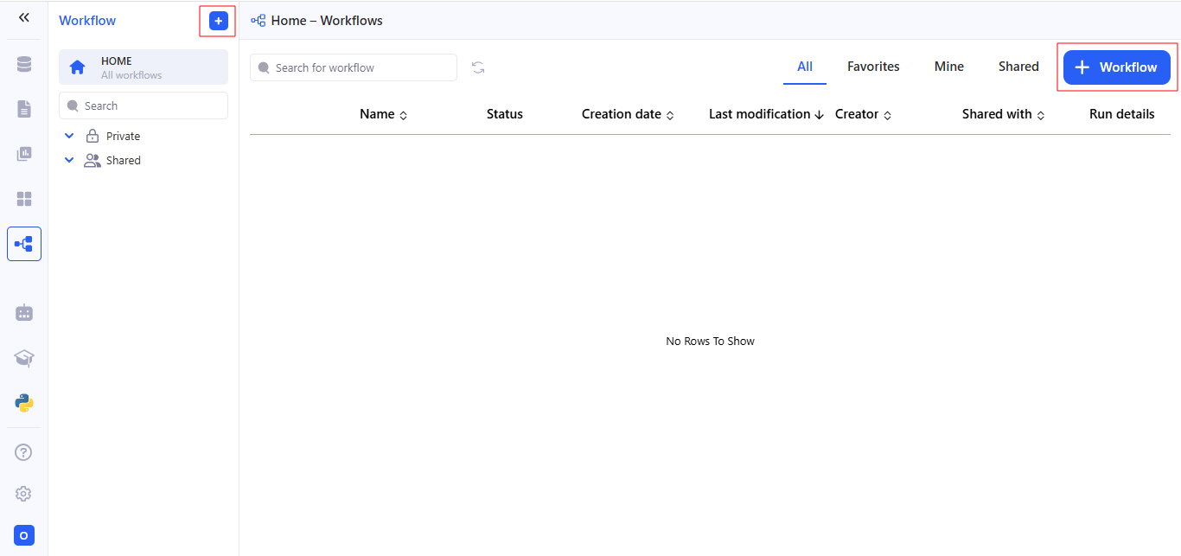Expand the Shared folder tree chevron
The height and width of the screenshot is (556, 1181).
pos(69,161)
